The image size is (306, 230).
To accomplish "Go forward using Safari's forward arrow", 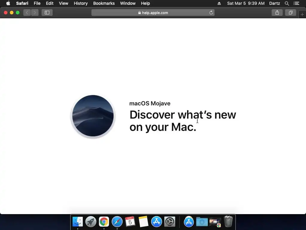I will 35,13.
